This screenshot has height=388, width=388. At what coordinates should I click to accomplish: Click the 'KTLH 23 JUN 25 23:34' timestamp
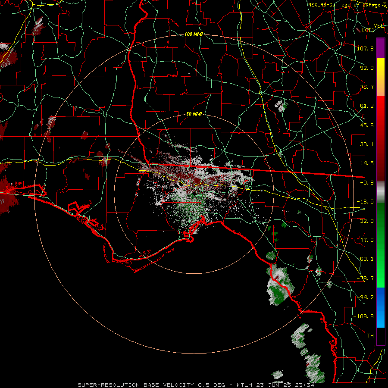tap(275, 385)
